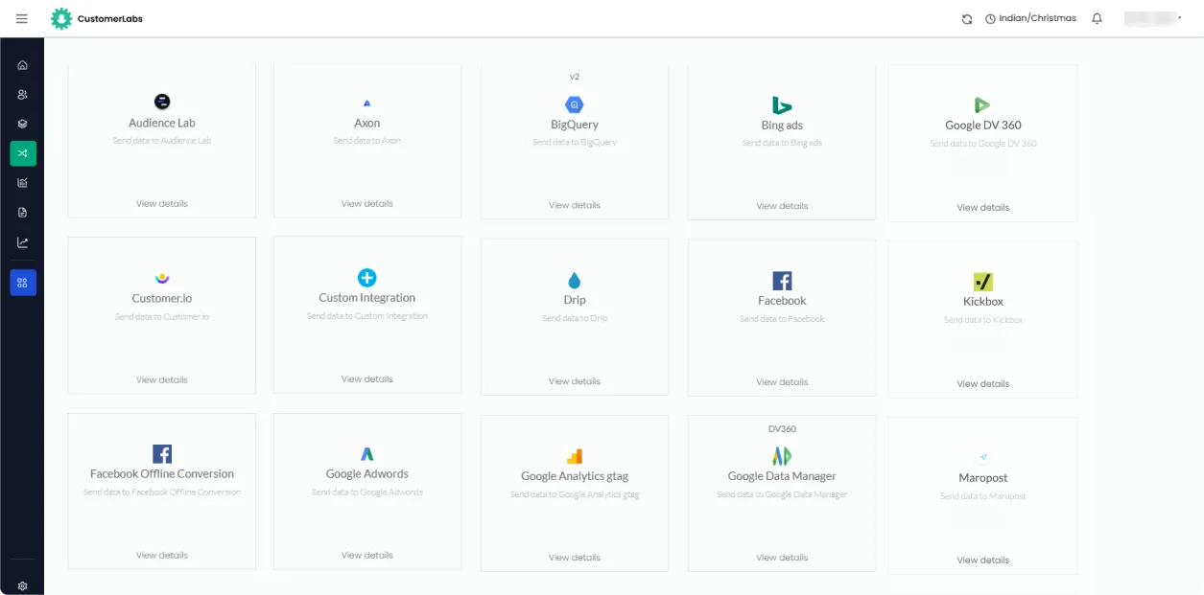
Task: Click the Kickbox title text
Action: click(983, 302)
